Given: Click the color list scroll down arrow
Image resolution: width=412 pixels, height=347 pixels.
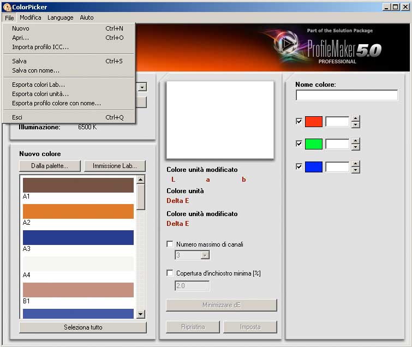Looking at the screenshot, I should click(141, 314).
